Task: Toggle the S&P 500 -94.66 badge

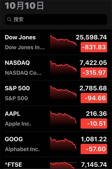Action: click(94, 98)
